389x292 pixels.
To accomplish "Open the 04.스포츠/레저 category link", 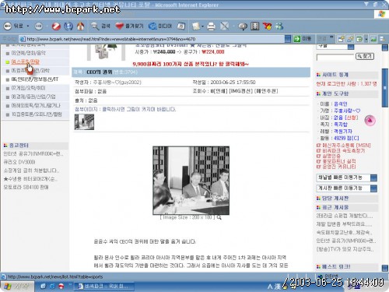I will click(25, 62).
